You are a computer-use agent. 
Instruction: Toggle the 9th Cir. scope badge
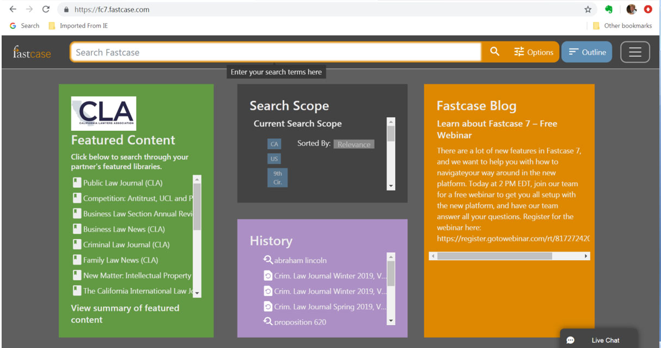[277, 177]
